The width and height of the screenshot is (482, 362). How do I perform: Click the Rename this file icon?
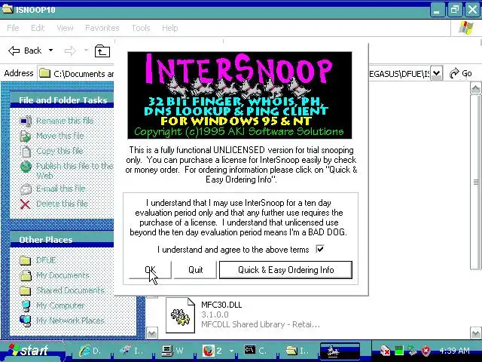click(26, 121)
